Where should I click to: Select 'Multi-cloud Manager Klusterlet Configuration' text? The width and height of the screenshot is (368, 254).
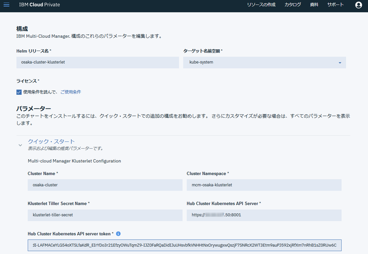point(75,161)
